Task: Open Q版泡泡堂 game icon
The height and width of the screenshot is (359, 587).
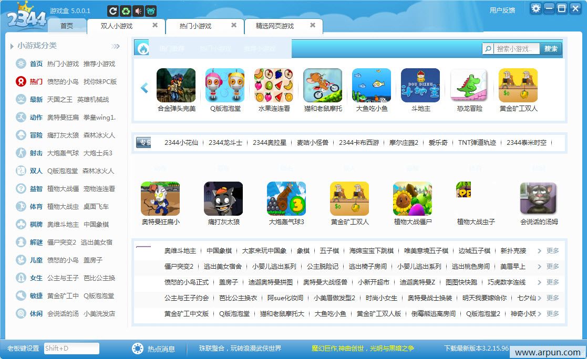Action: pyautogui.click(x=225, y=85)
